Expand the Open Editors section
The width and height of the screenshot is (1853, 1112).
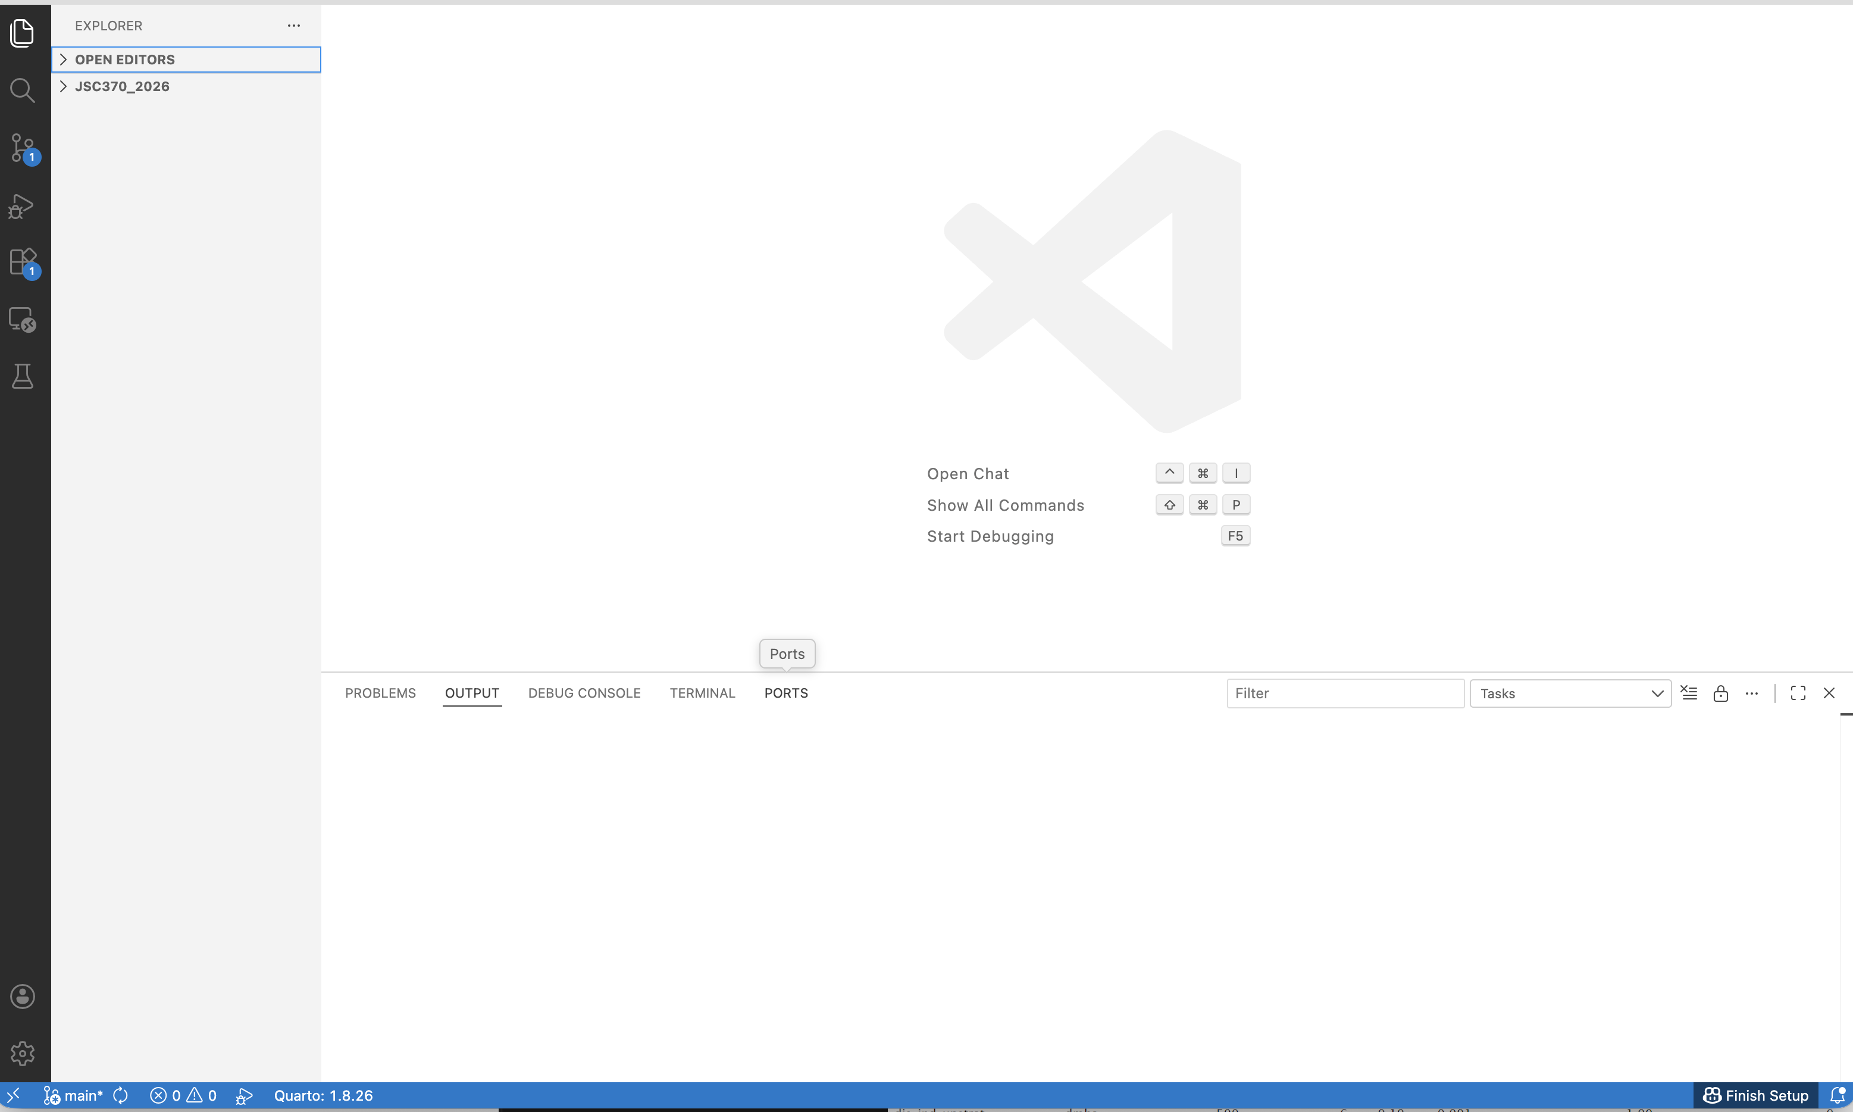124,60
